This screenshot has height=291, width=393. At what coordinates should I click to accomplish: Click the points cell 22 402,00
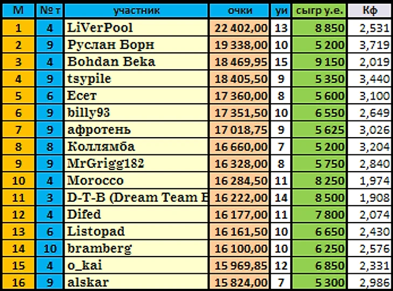[x=240, y=27]
